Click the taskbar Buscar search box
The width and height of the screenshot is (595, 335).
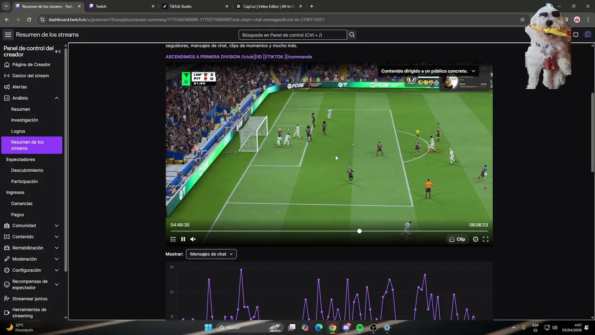pos(251,328)
